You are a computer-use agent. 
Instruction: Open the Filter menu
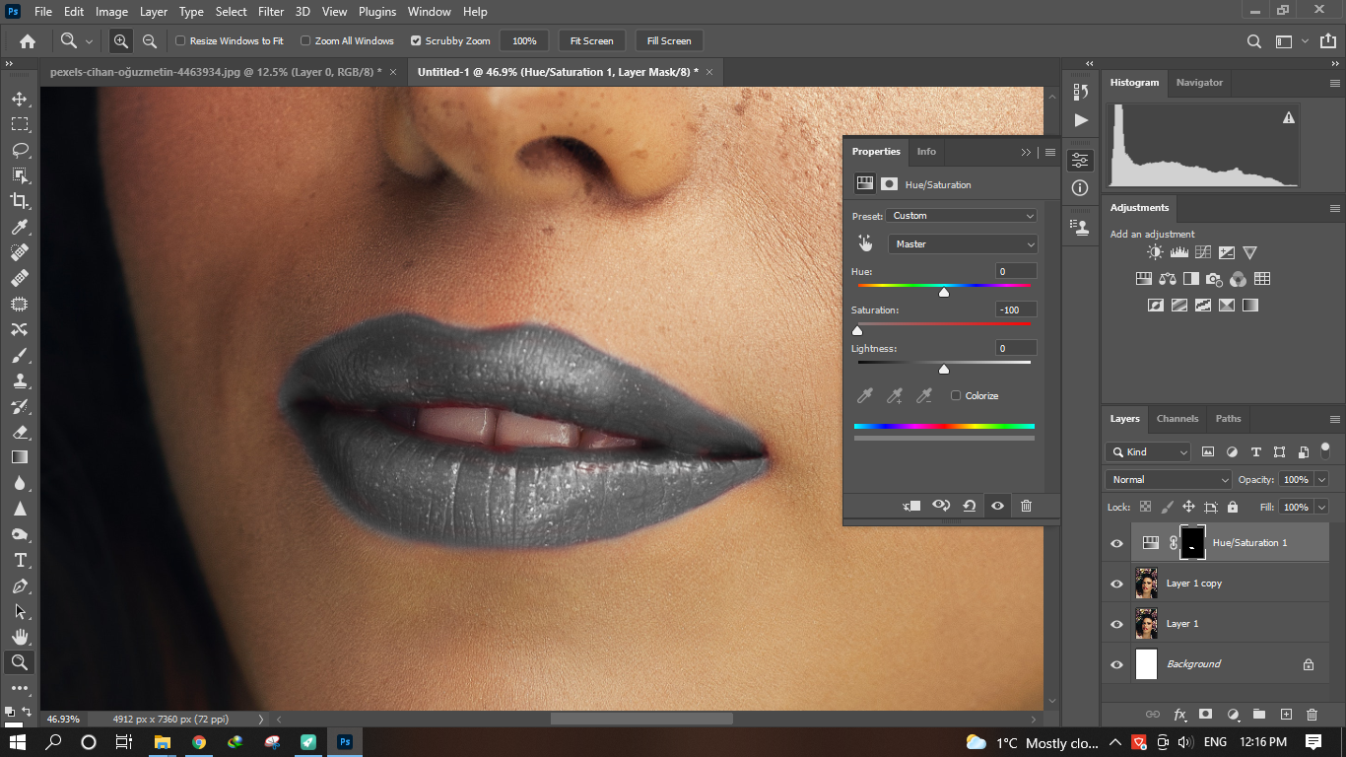tap(271, 12)
